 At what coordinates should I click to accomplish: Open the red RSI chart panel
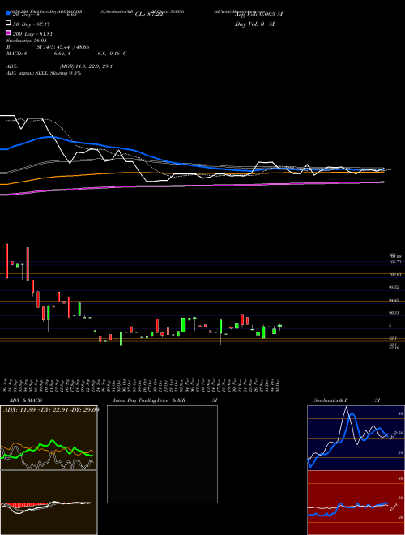pyautogui.click(x=356, y=503)
